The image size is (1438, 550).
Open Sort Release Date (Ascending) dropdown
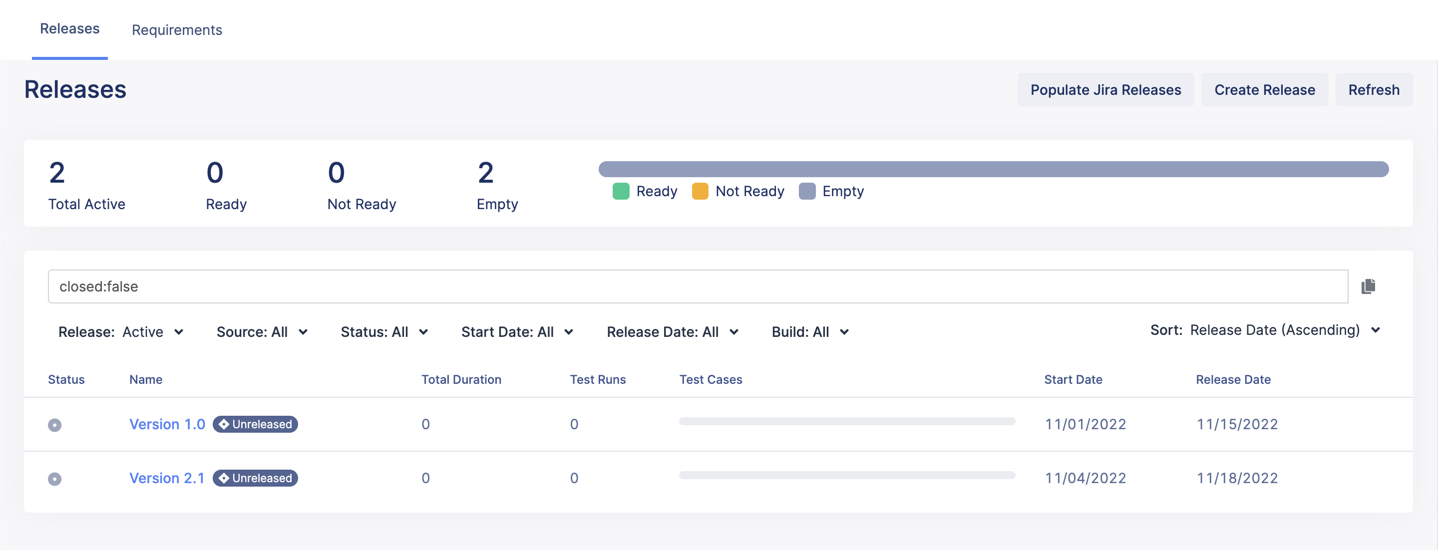[x=1265, y=330]
